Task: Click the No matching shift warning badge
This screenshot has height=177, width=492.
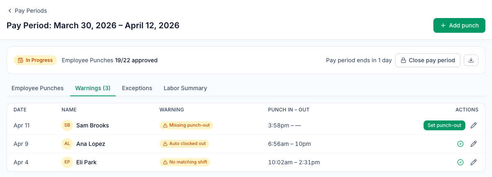Action: coord(185,162)
